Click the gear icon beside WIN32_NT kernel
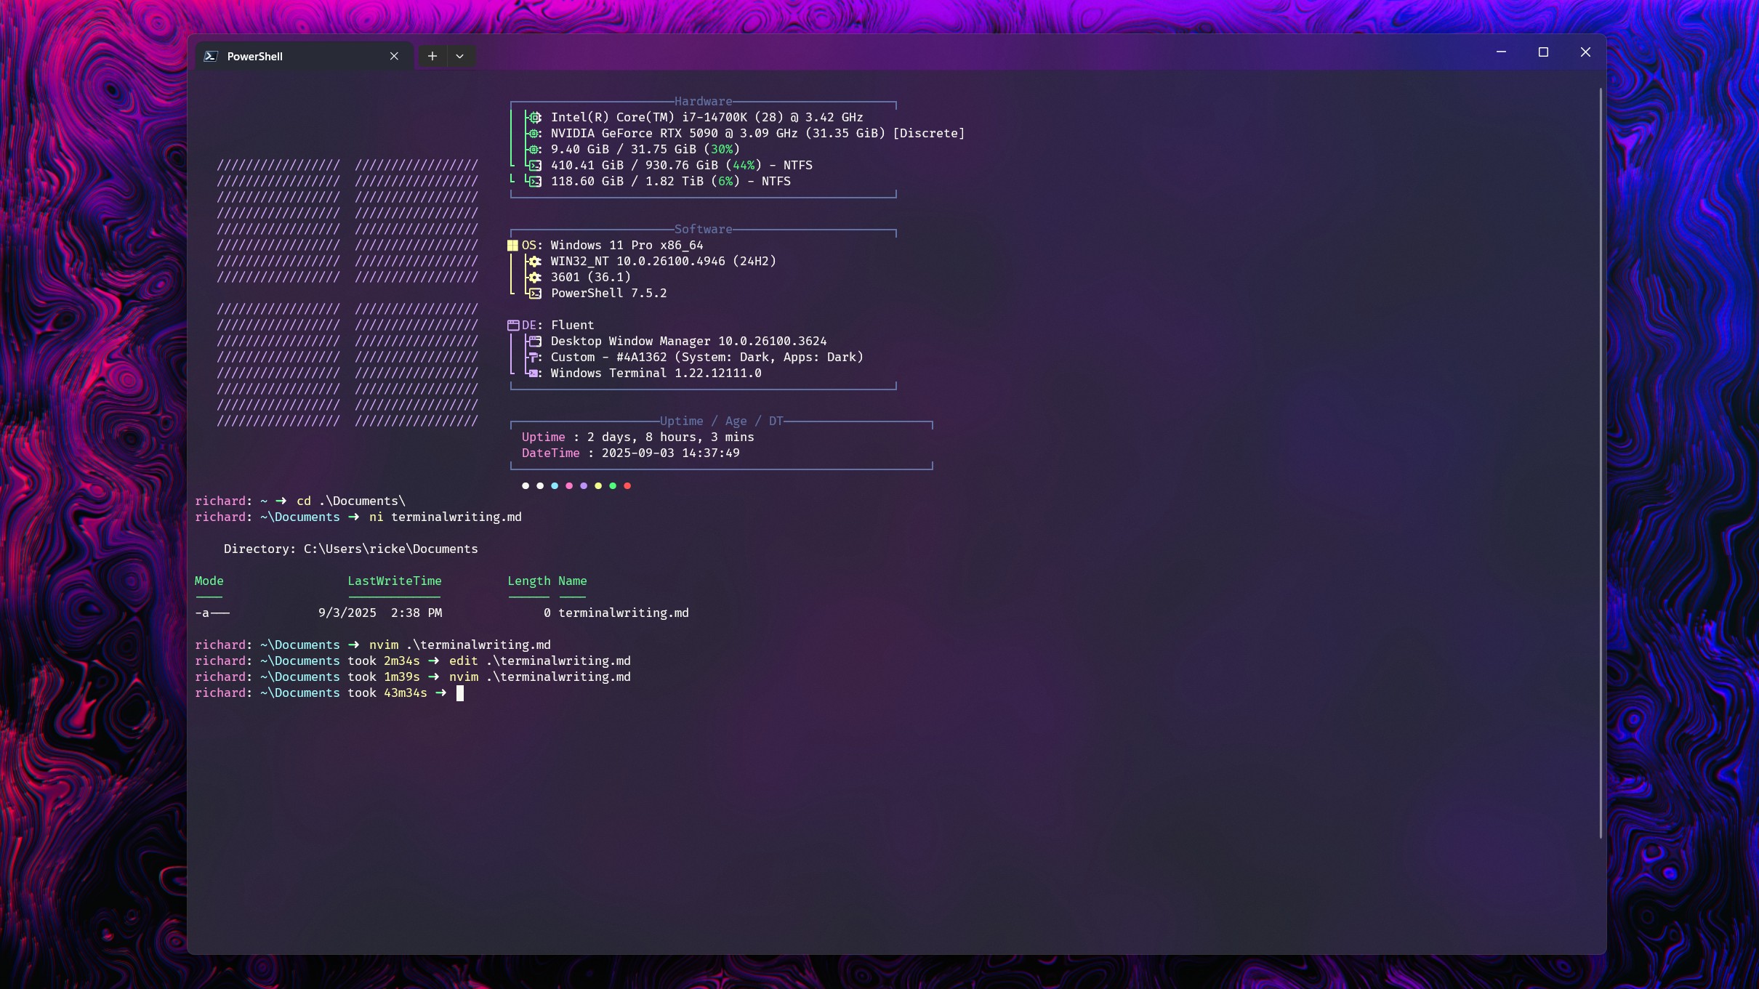1759x989 pixels. point(535,262)
